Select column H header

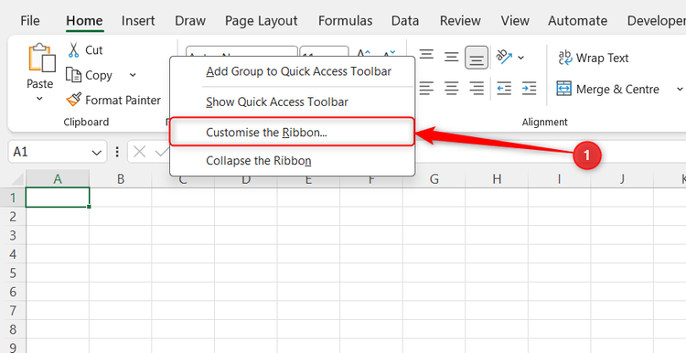coord(497,179)
